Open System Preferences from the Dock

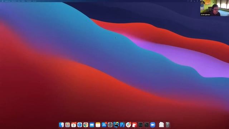pyautogui.click(x=110, y=125)
